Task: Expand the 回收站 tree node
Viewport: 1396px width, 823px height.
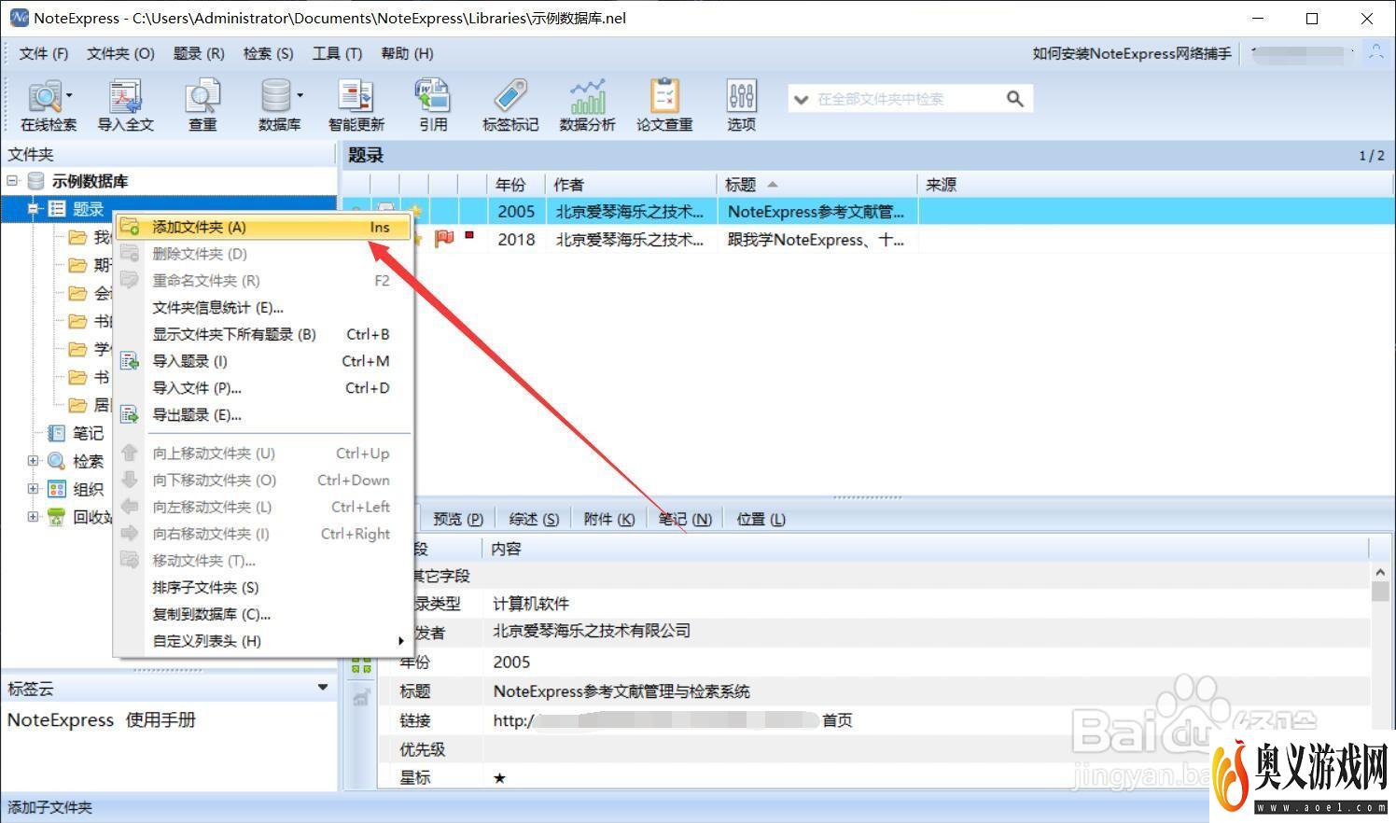Action: coord(33,516)
